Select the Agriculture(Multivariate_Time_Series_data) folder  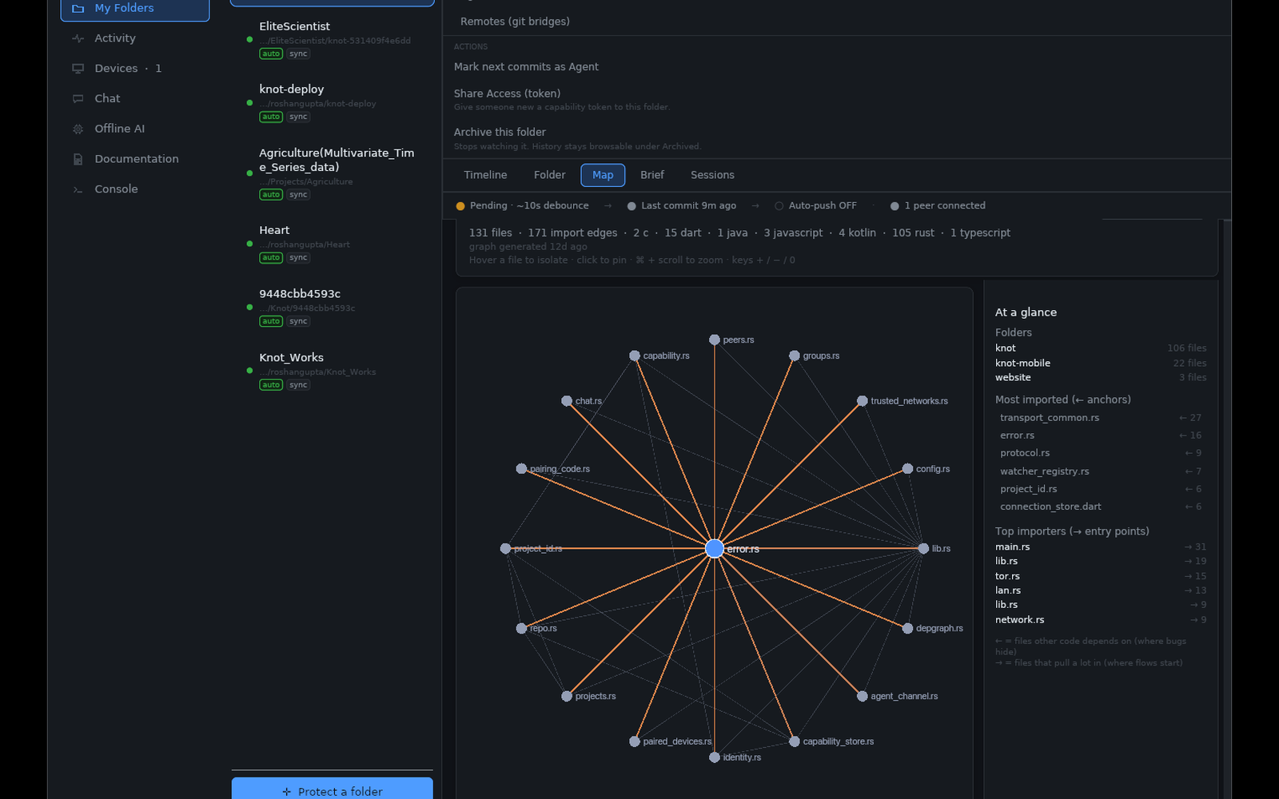(x=333, y=173)
